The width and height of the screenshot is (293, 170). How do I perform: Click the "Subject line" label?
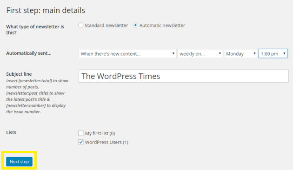click(19, 74)
